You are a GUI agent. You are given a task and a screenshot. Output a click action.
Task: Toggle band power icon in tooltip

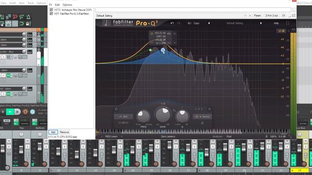(152, 34)
